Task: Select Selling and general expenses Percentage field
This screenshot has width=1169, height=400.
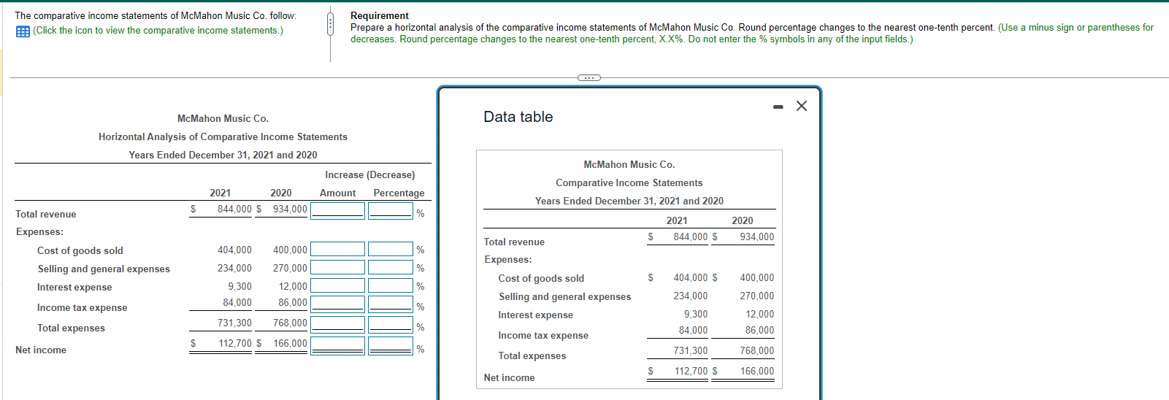Action: pos(391,267)
